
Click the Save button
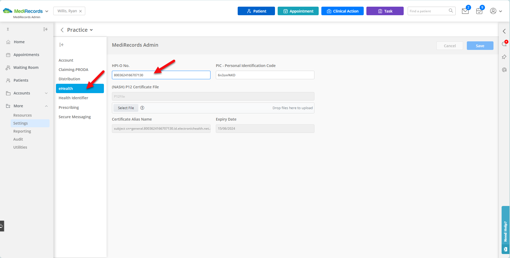(480, 46)
